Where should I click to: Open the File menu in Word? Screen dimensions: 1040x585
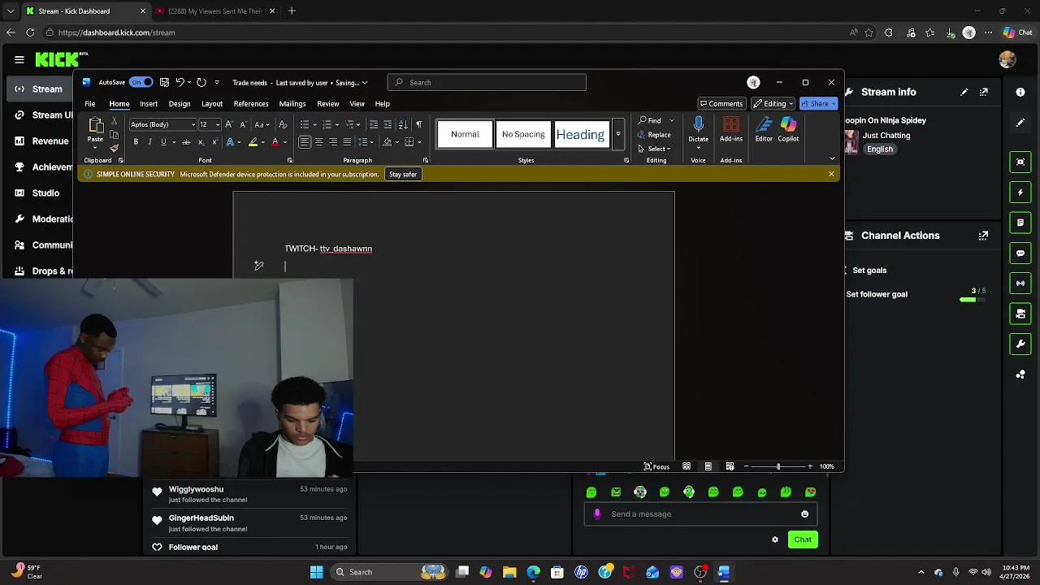point(90,104)
